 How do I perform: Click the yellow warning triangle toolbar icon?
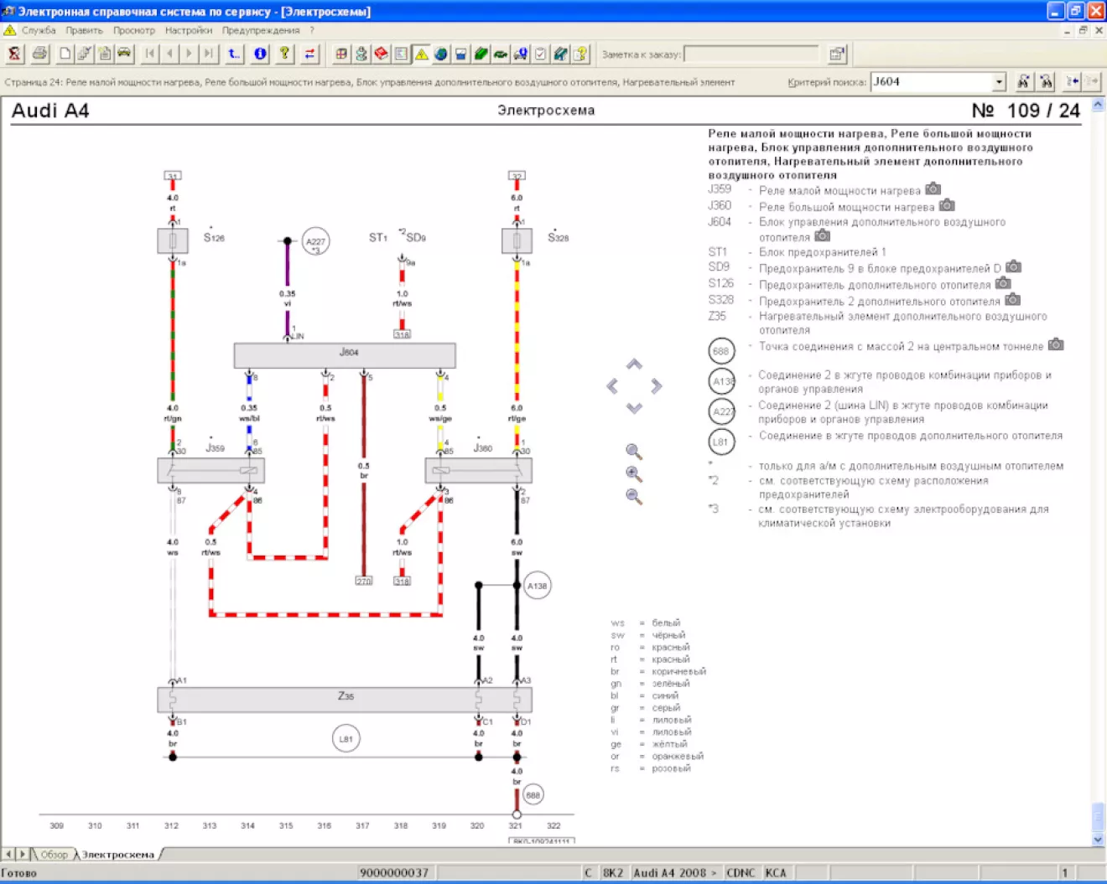(x=421, y=54)
